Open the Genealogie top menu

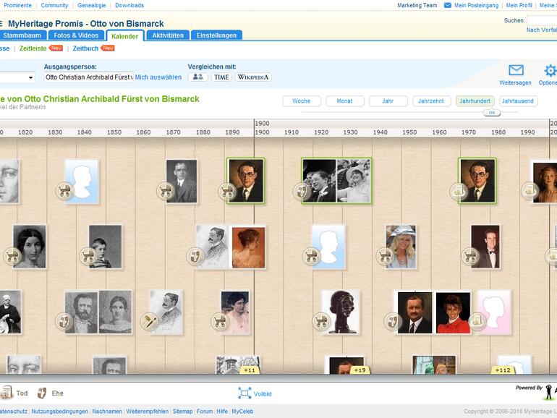(92, 5)
